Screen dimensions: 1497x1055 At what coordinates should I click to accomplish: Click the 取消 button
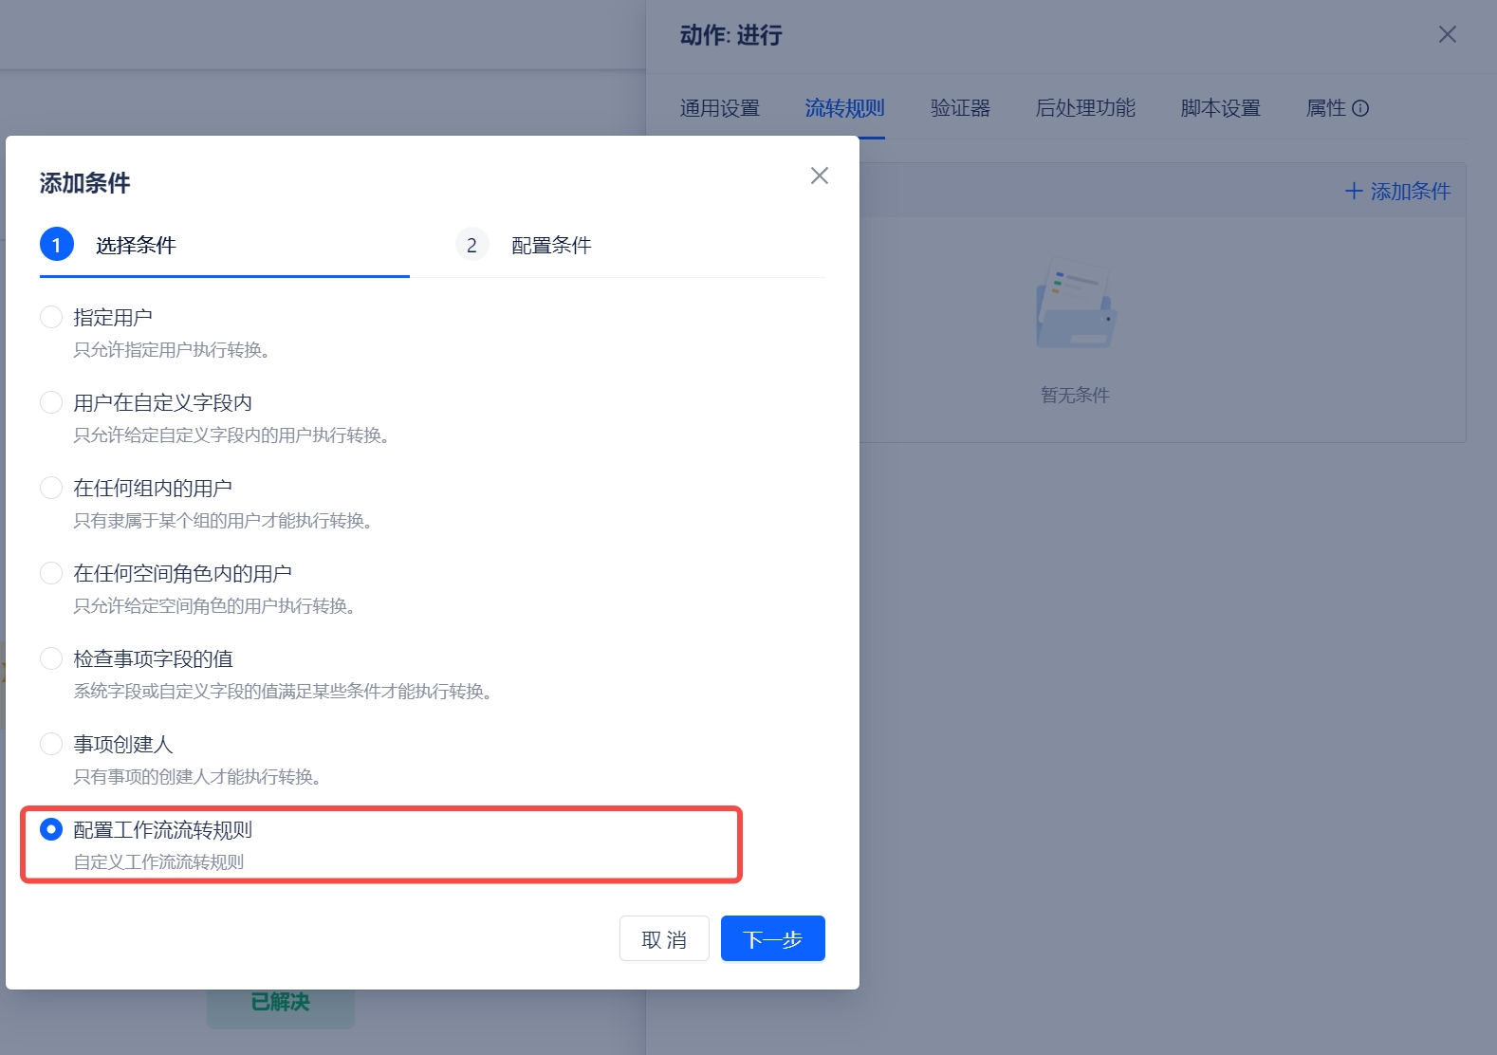pyautogui.click(x=664, y=938)
